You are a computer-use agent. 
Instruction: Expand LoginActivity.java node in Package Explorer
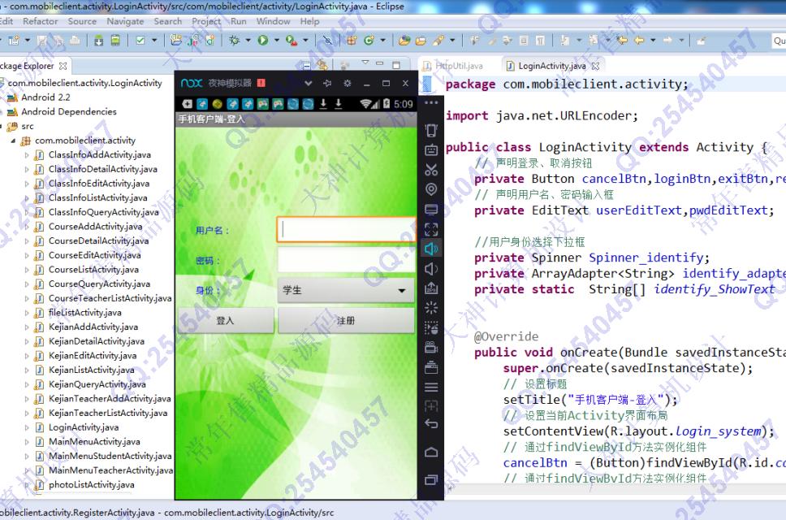(27, 427)
